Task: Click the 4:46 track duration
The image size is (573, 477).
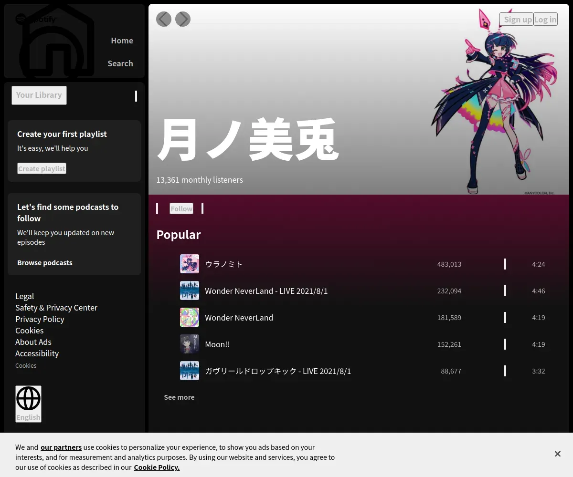Action: point(539,291)
